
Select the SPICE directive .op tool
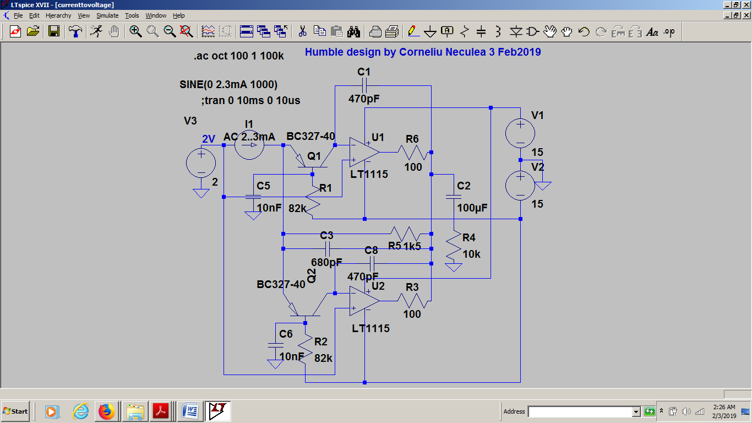(x=669, y=31)
